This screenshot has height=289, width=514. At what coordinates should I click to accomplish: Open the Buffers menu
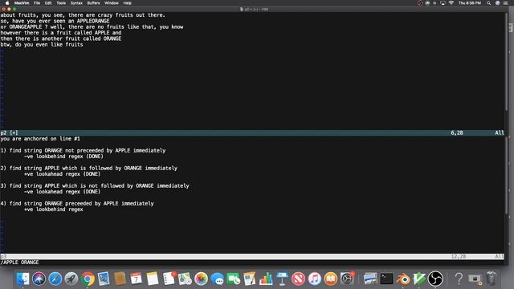pyautogui.click(x=93, y=3)
